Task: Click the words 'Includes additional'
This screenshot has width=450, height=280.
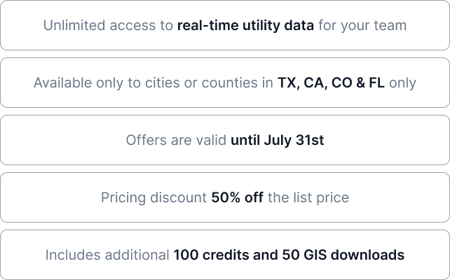Action: point(107,255)
